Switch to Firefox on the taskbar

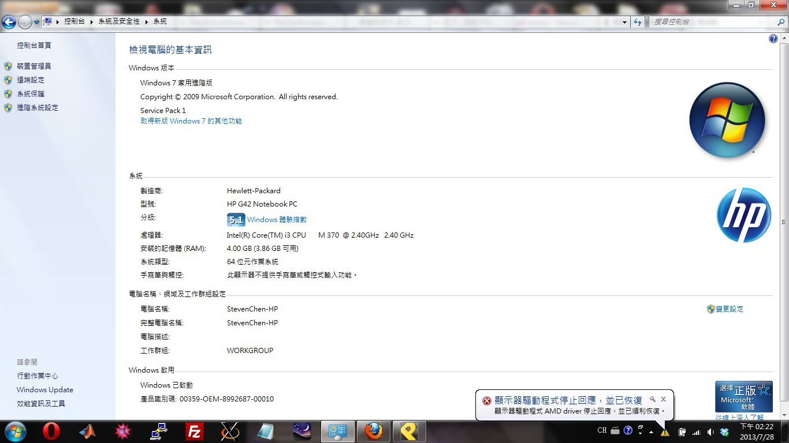[374, 431]
